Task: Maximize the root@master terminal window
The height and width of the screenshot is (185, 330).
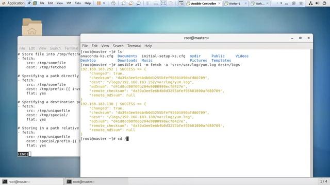Action: click(x=300, y=38)
